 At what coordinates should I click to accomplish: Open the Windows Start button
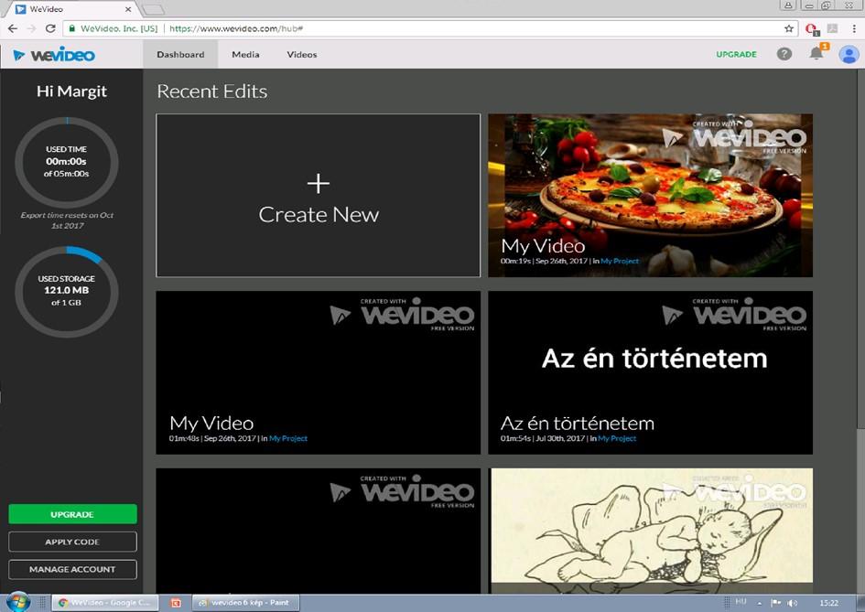17,602
